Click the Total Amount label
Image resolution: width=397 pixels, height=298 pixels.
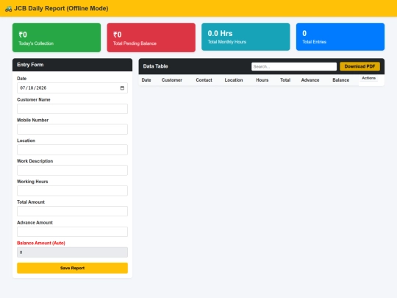31,202
